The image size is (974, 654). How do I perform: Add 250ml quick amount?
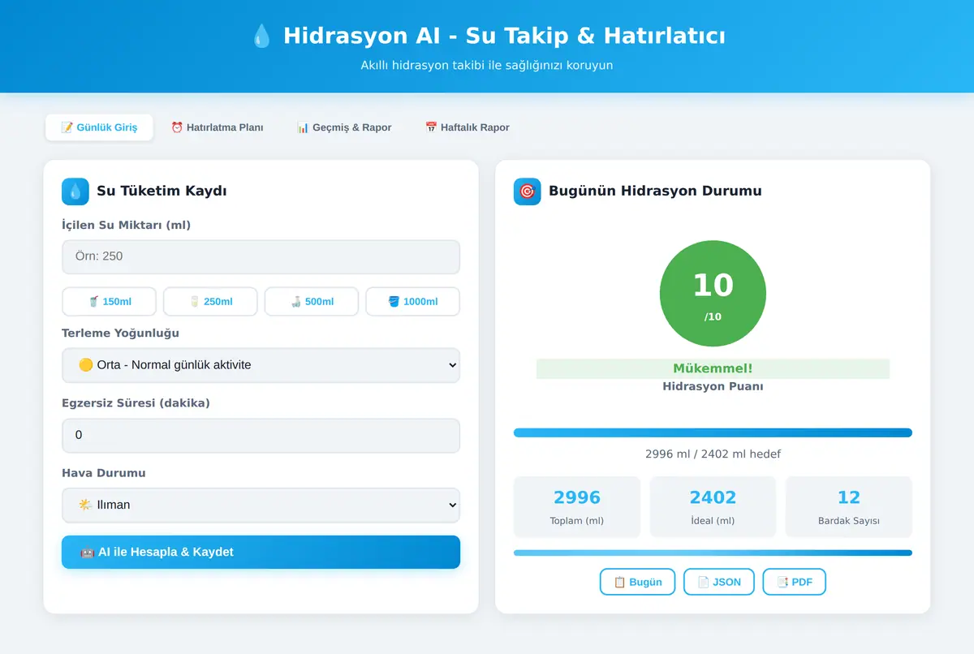coord(210,302)
